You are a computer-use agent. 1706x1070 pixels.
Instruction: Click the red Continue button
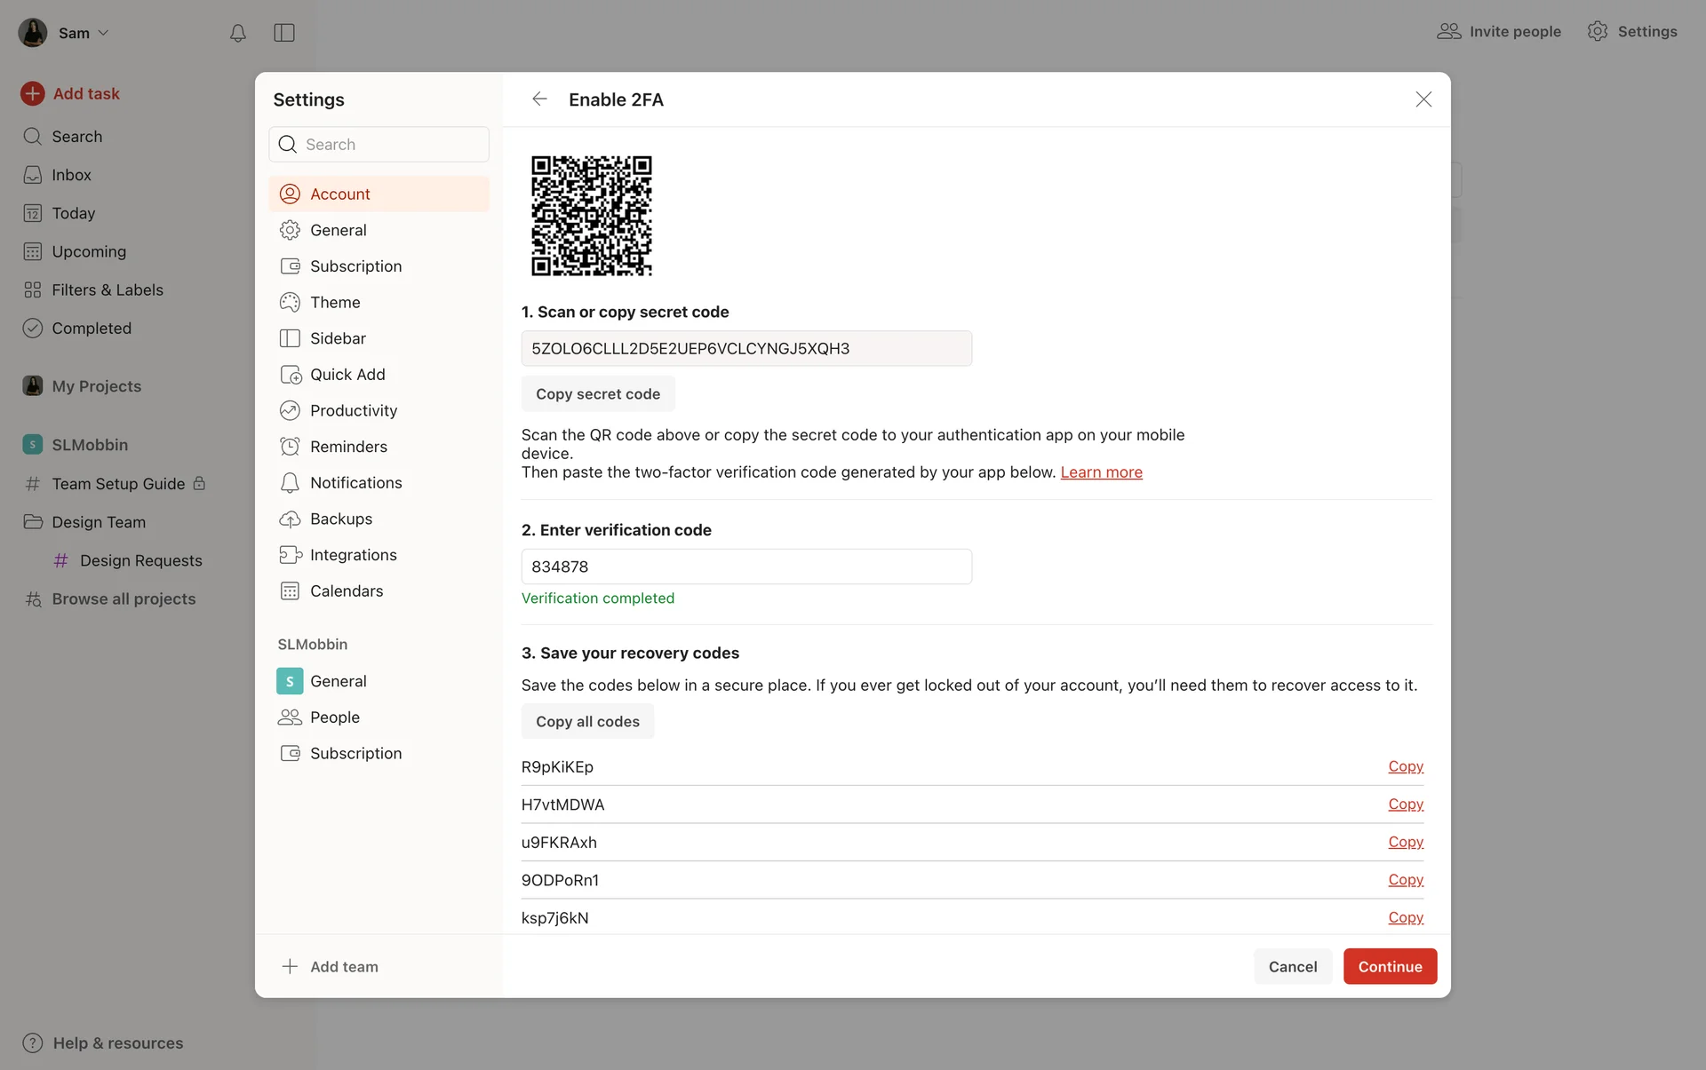(1389, 966)
